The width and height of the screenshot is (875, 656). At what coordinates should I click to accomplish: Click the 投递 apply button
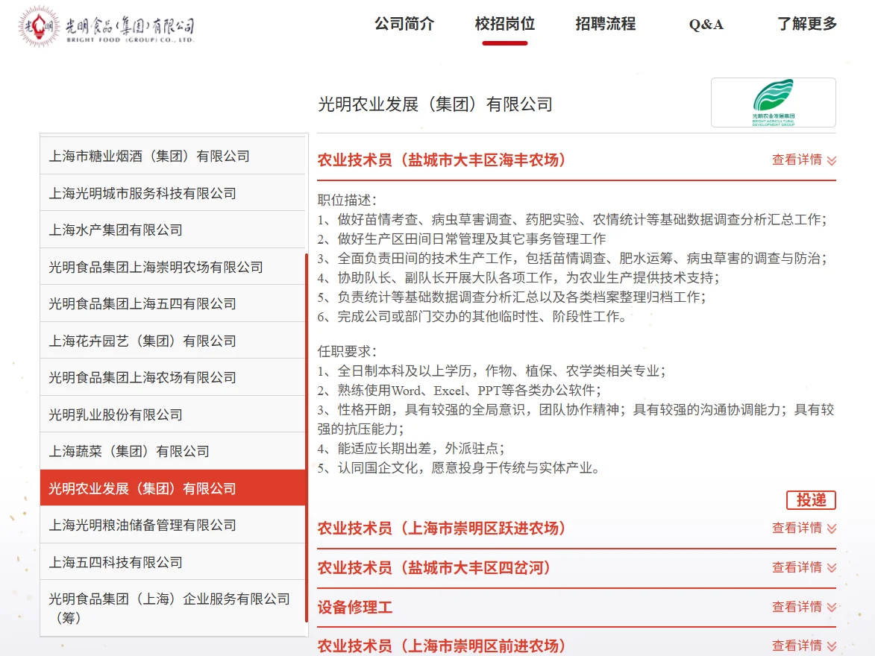point(811,499)
